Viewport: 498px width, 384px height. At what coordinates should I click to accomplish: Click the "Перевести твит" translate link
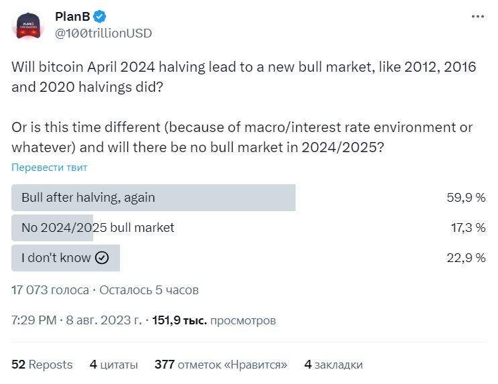(49, 168)
